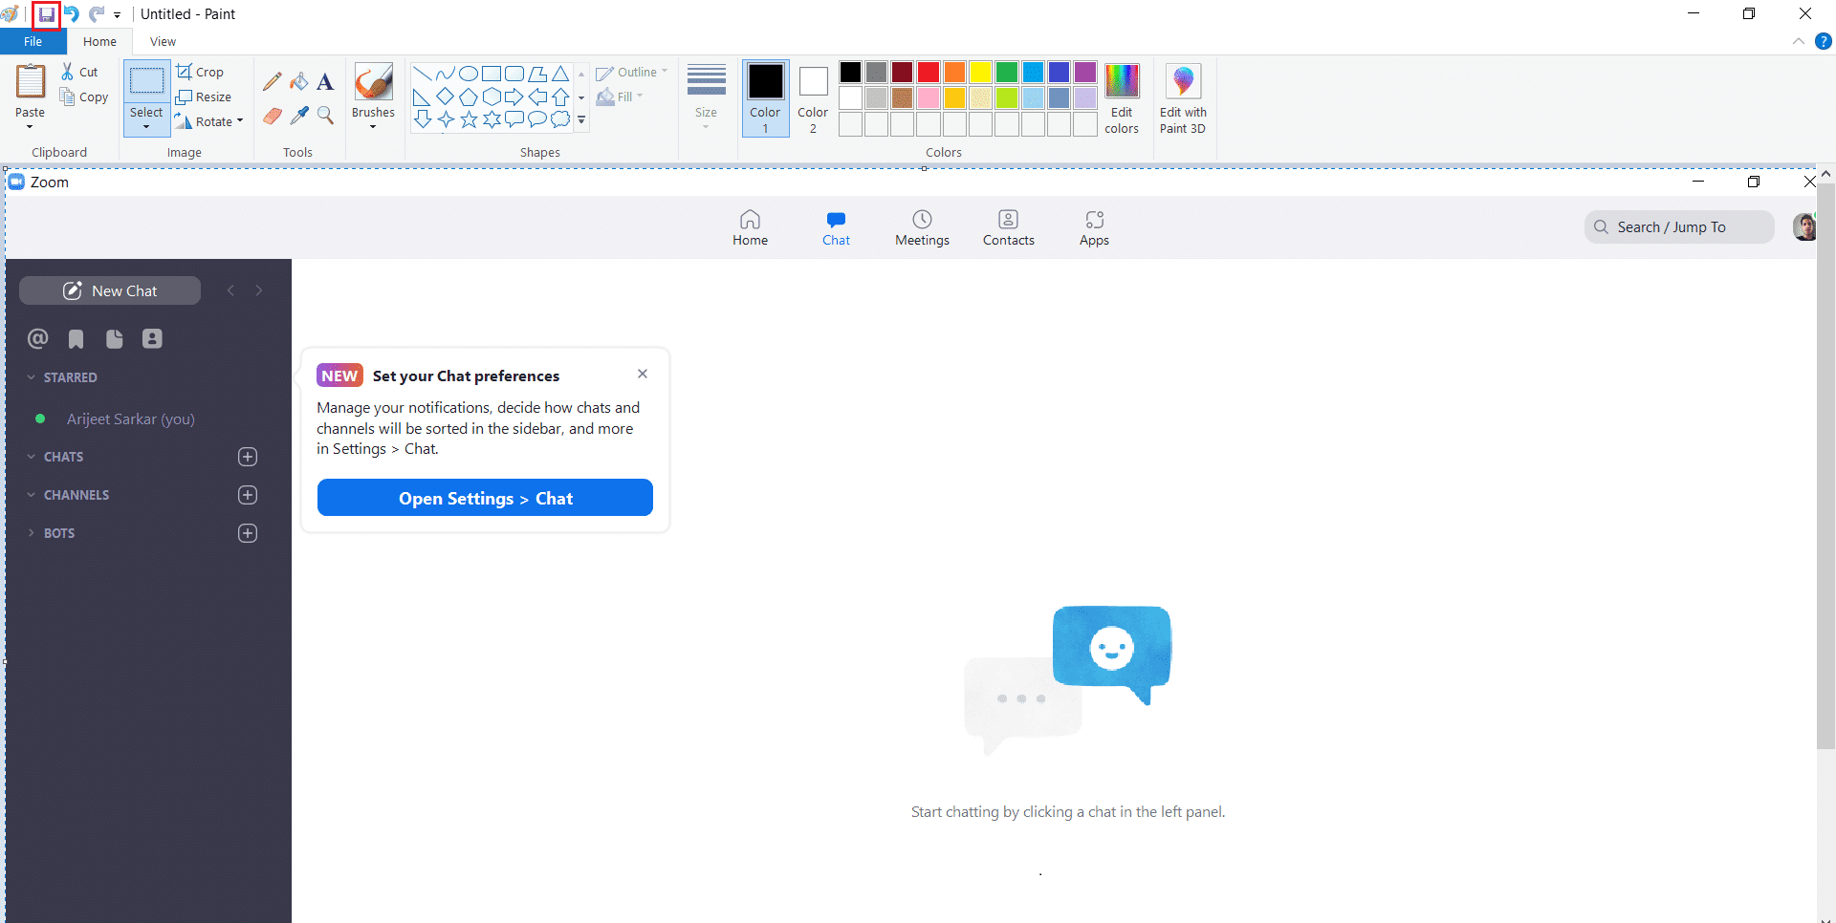Click the Edit colors rainbow icon

(x=1121, y=80)
